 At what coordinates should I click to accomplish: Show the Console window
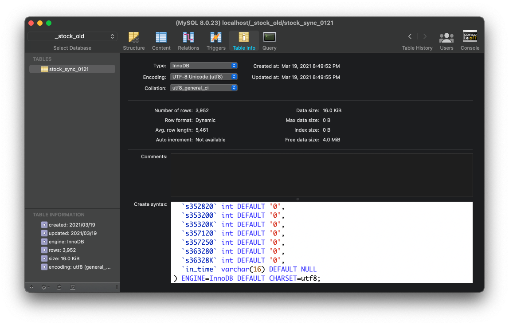point(470,41)
